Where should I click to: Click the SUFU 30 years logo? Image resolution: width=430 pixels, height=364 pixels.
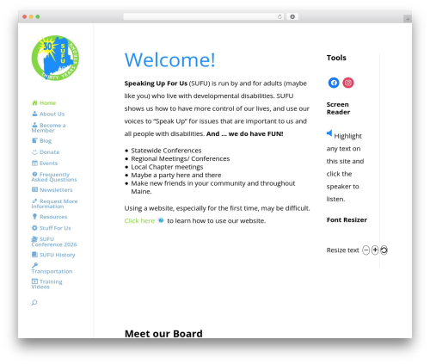pos(55,58)
